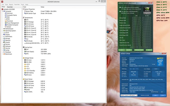This screenshot has width=170, height=106.
Task: Expand the Network tree node
Action: (x=3, y=41)
